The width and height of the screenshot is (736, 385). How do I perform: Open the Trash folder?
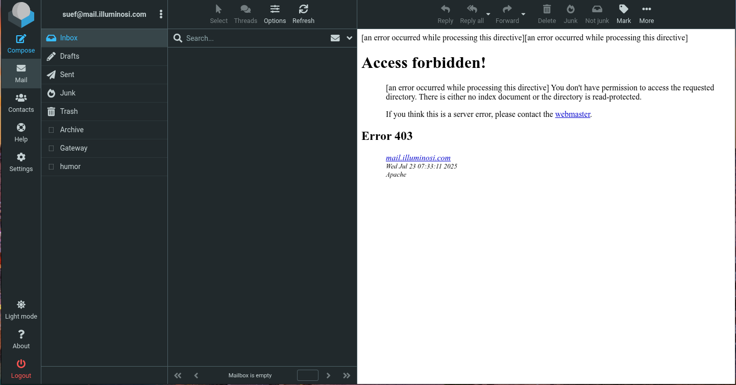coord(104,111)
